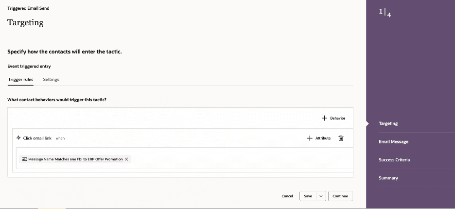Click the Cancel button

(x=287, y=196)
